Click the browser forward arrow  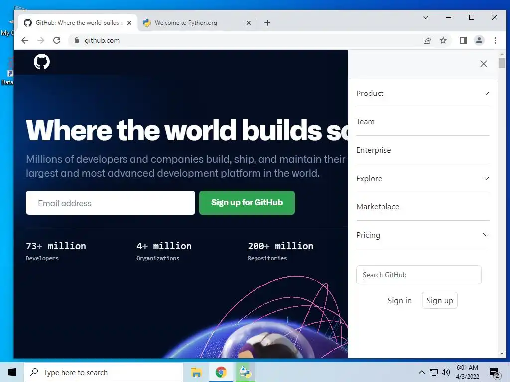tap(41, 40)
